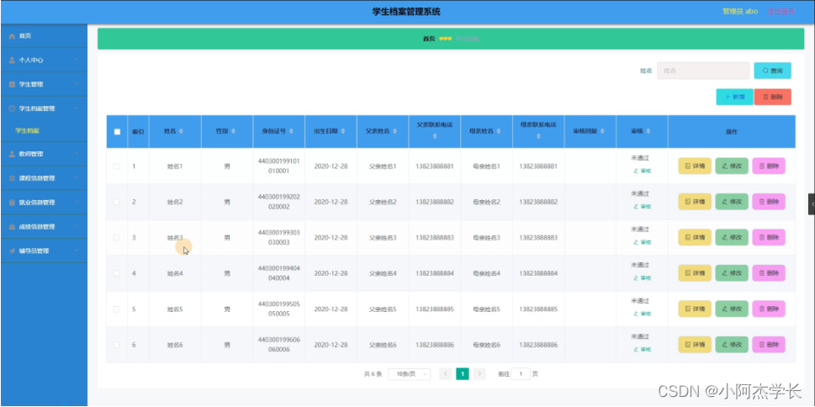Check the box for row 姓名1
The image size is (815, 407).
(116, 166)
